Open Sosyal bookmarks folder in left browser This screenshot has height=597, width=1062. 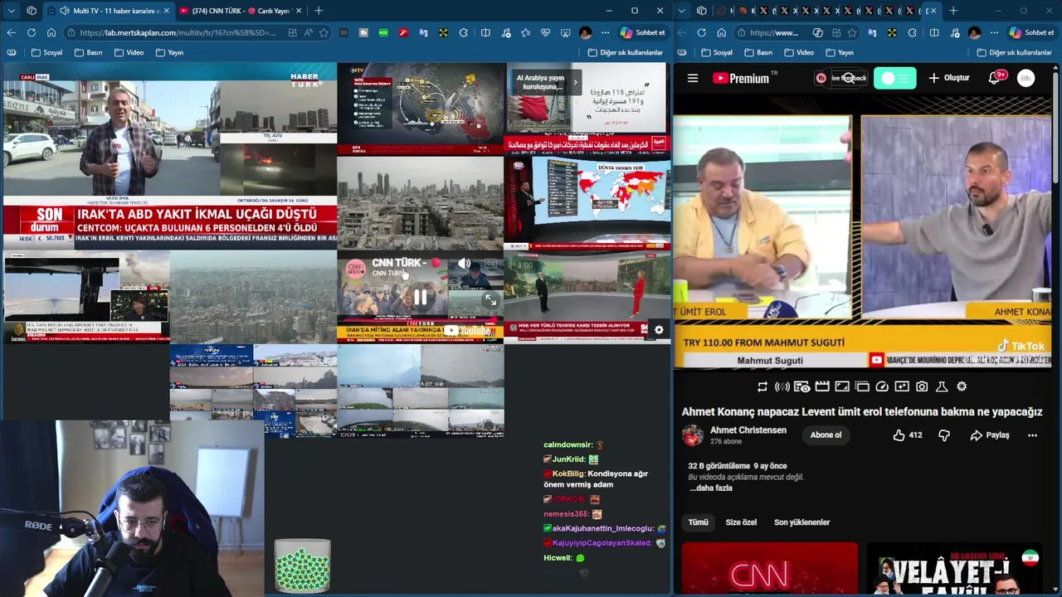click(x=46, y=52)
